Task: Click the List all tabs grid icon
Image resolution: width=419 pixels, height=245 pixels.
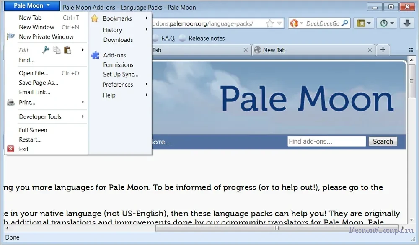Action: [x=411, y=50]
